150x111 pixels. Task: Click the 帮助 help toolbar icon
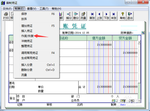click(123, 16)
